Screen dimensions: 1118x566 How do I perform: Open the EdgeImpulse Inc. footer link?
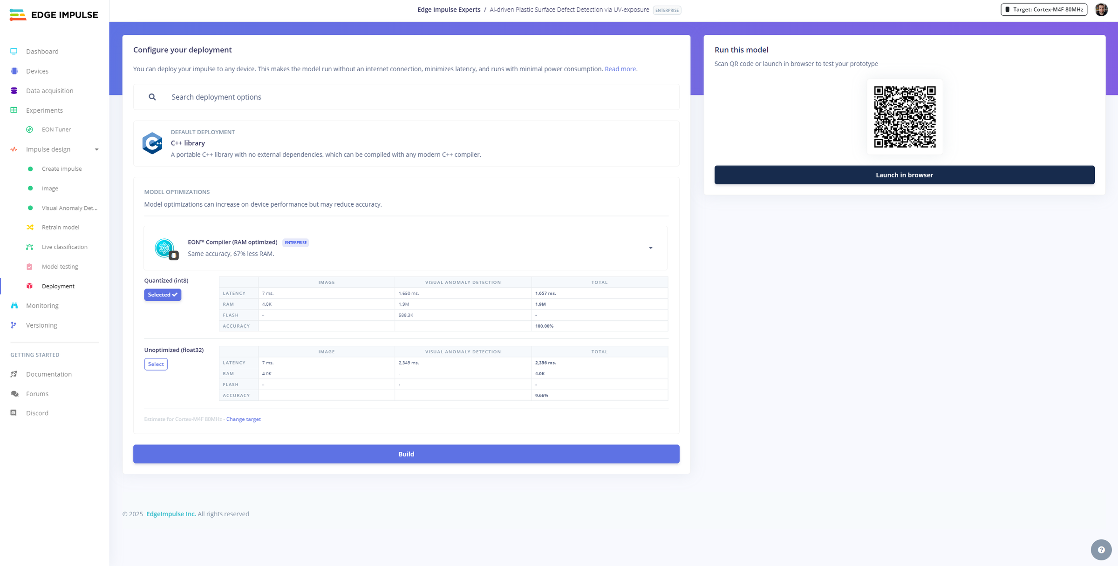[171, 514]
